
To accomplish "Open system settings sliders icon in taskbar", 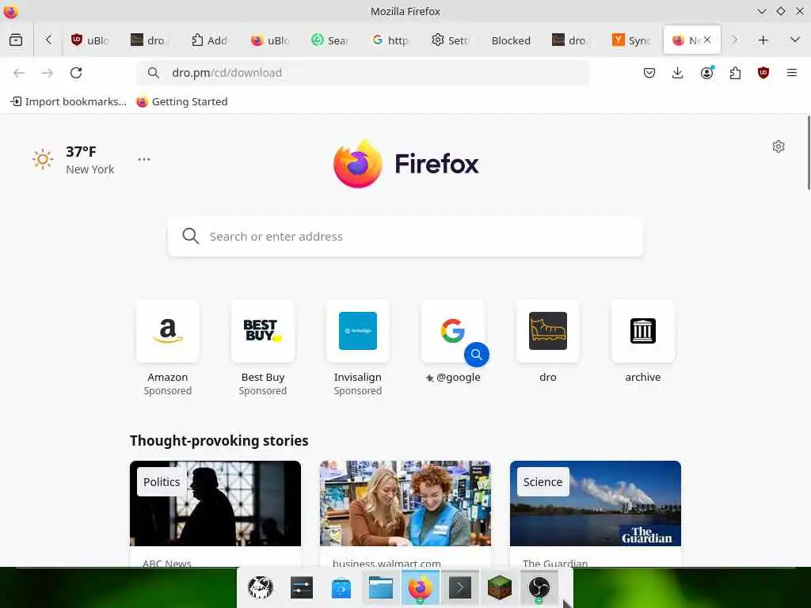I will pyautogui.click(x=302, y=588).
